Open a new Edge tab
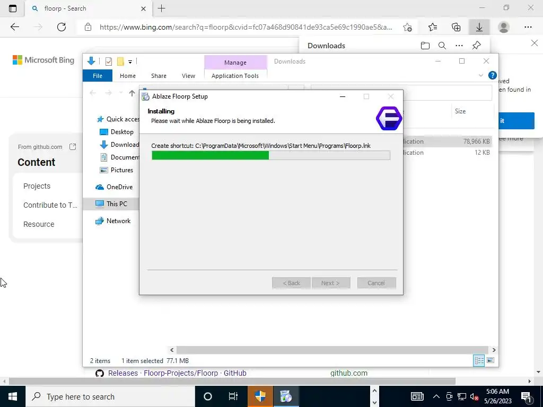The height and width of the screenshot is (407, 543). (161, 8)
